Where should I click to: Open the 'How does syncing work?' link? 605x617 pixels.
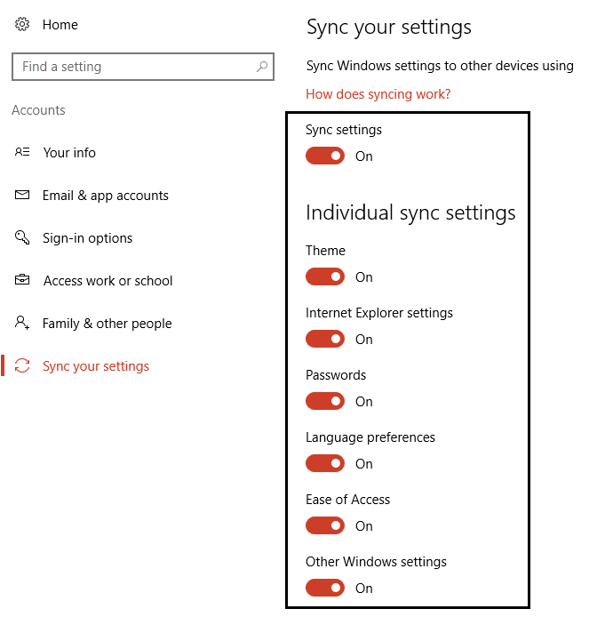378,94
